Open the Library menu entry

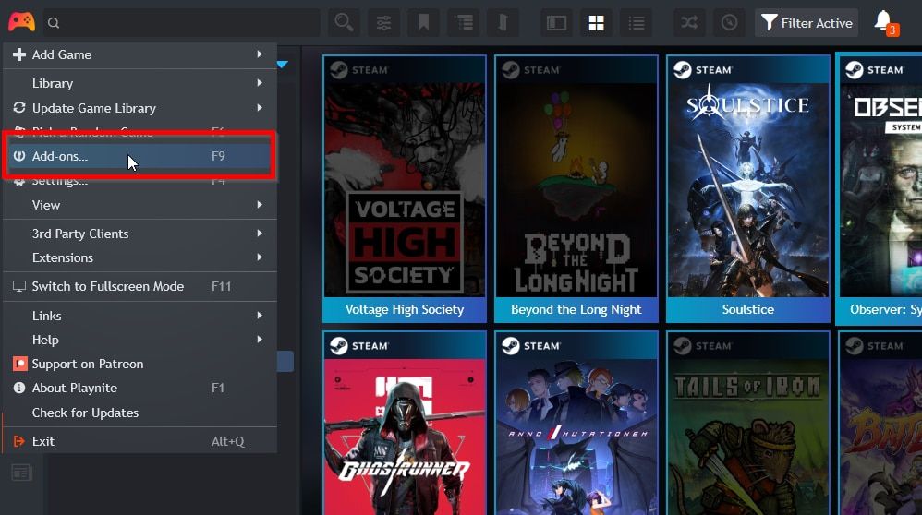click(140, 83)
